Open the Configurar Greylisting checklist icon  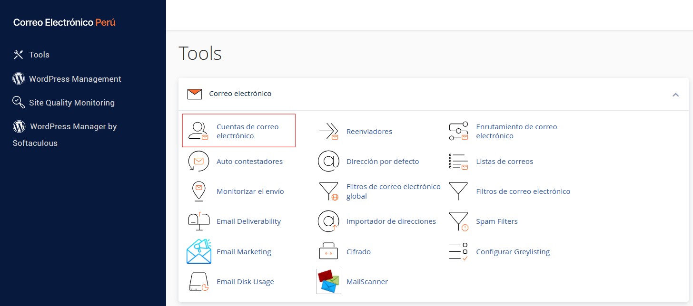[459, 252]
